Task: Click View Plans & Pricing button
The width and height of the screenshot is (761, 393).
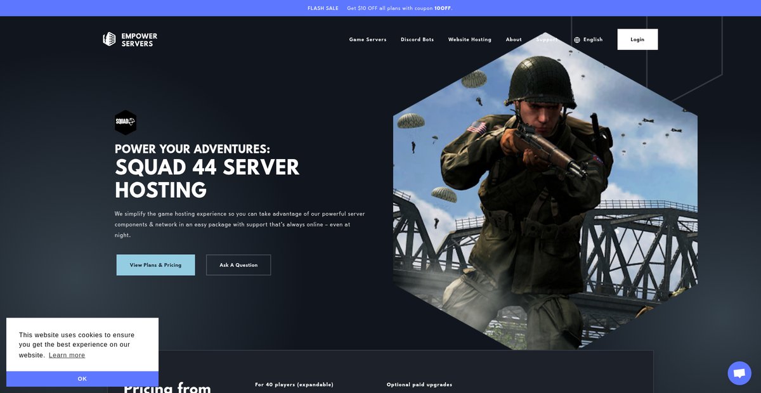Action: (x=155, y=265)
